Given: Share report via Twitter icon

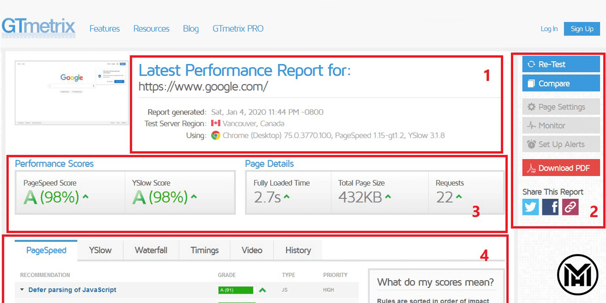Looking at the screenshot, I should 531,207.
